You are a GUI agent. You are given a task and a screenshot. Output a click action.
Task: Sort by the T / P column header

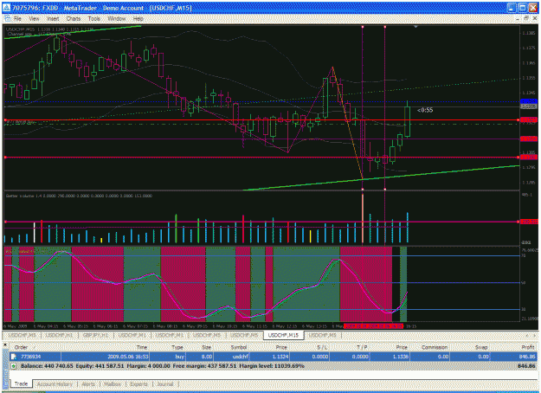(362, 347)
